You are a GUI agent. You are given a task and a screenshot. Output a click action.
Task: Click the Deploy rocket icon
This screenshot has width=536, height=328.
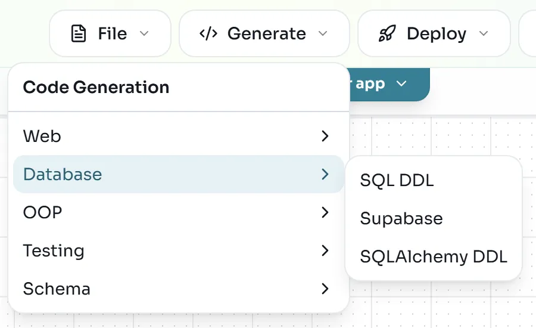(x=387, y=33)
